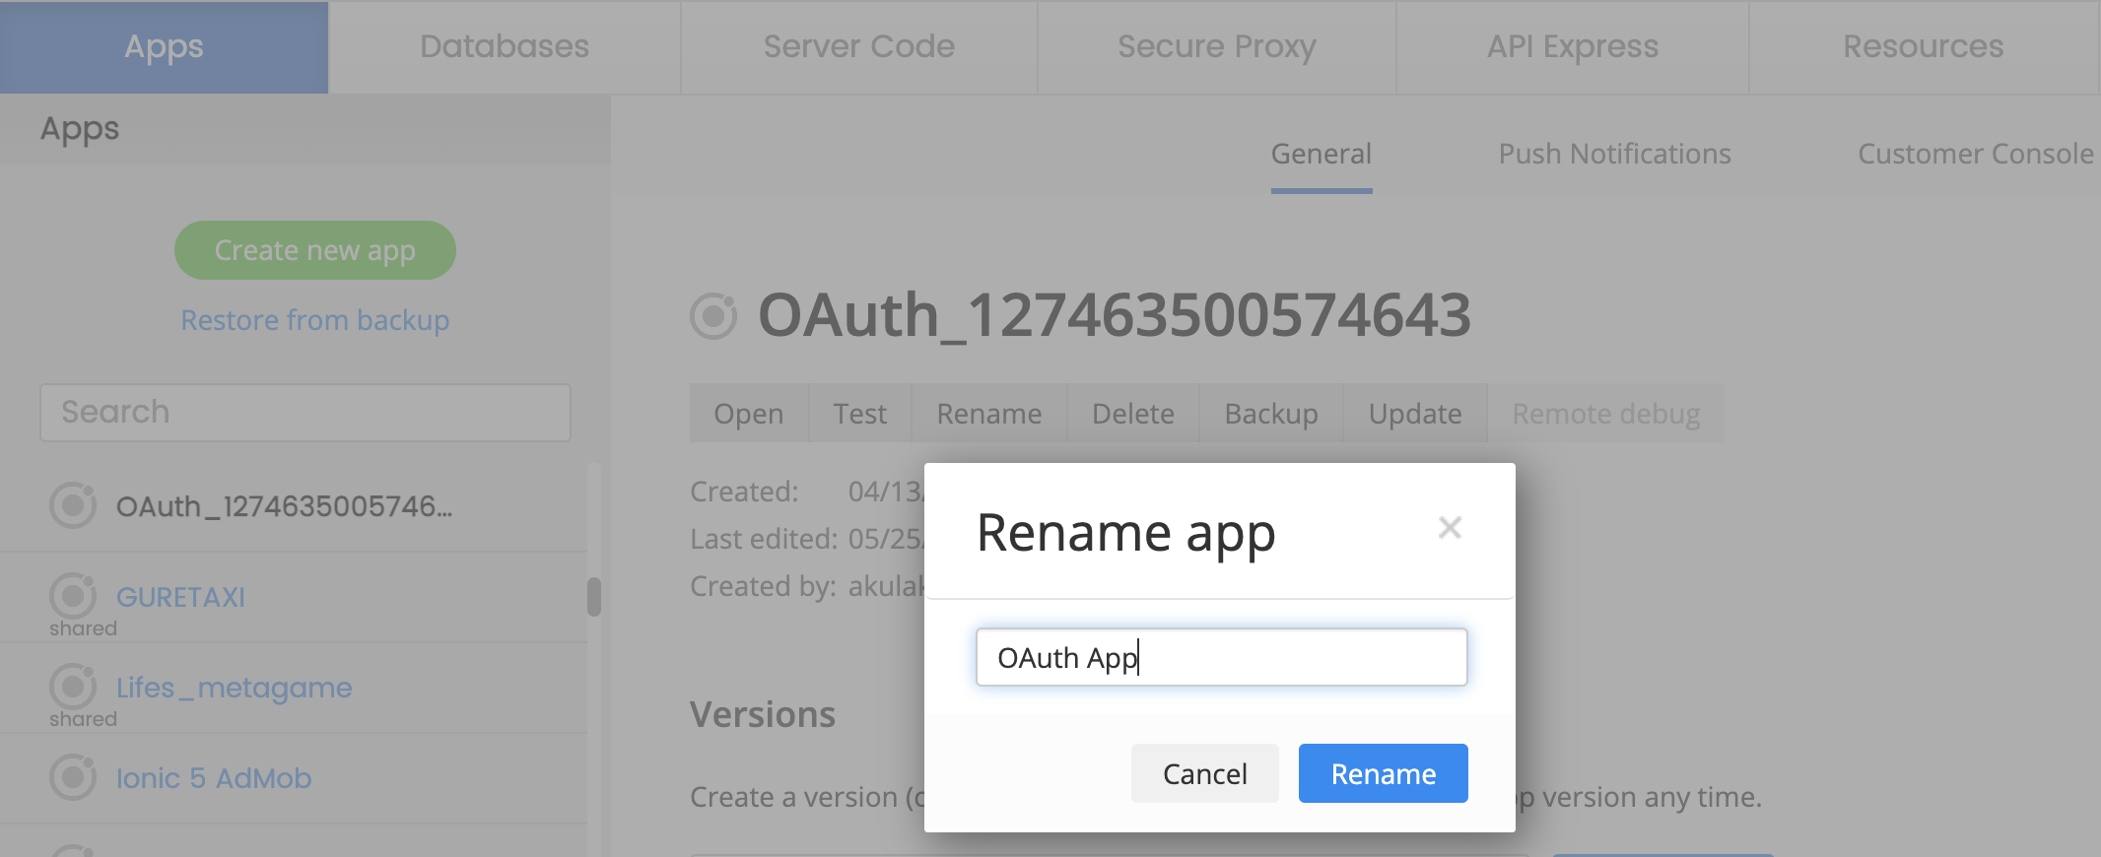The width and height of the screenshot is (2101, 857).
Task: Click the Apps sidebar heading
Action: click(x=80, y=129)
